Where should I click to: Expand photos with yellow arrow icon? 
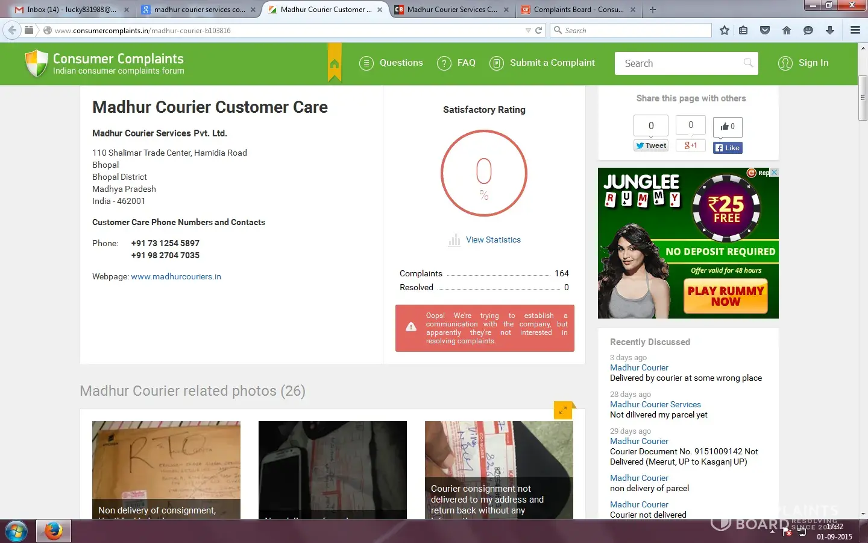click(563, 410)
